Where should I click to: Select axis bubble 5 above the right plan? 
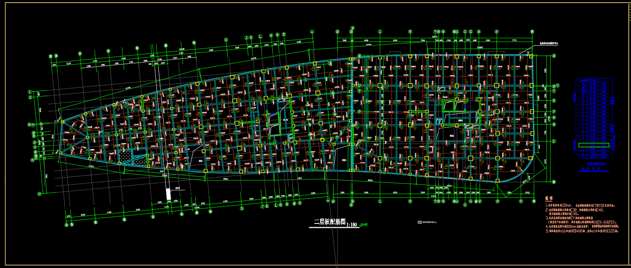[x=410, y=32]
